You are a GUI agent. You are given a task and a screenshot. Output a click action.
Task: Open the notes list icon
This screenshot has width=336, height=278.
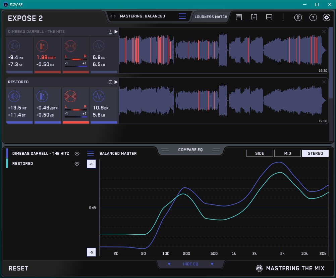tap(239, 17)
